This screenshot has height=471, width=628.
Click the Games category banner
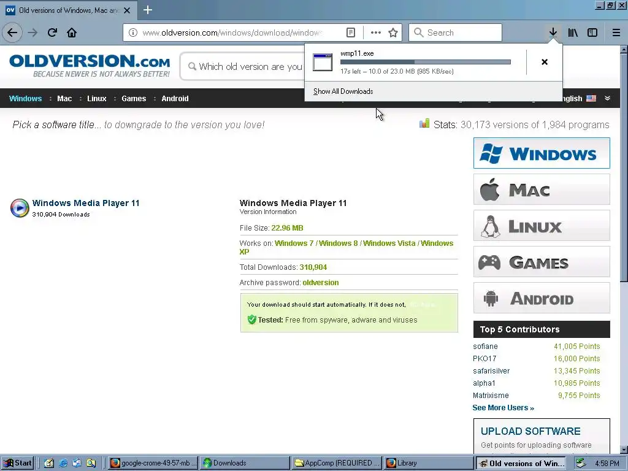click(542, 262)
